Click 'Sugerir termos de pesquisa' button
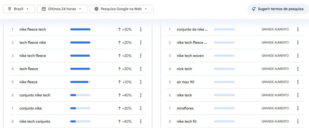The width and height of the screenshot is (309, 128). coord(277,9)
